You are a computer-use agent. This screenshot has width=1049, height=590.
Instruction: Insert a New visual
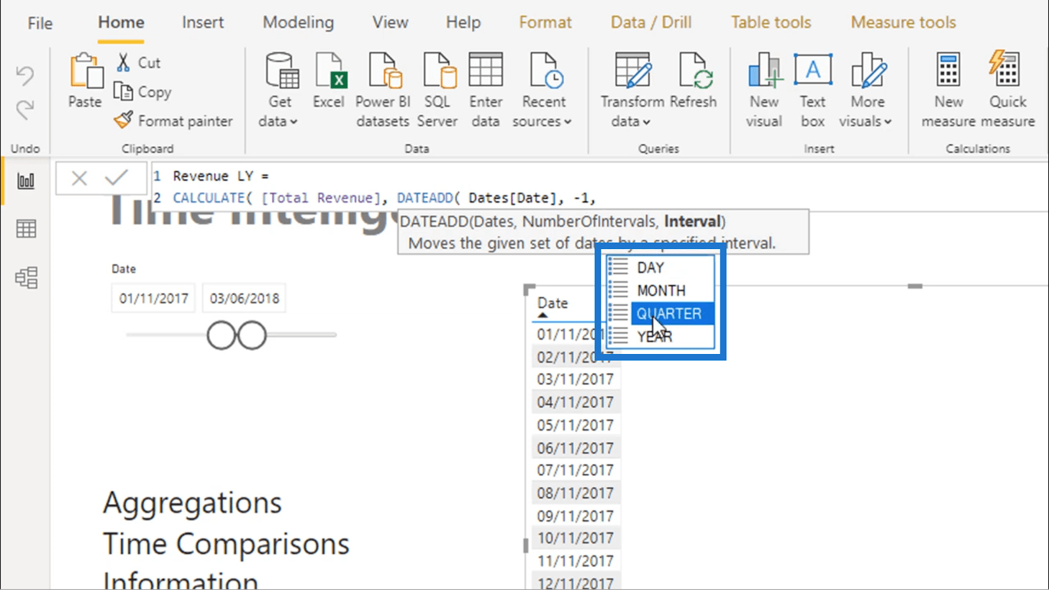tap(764, 90)
